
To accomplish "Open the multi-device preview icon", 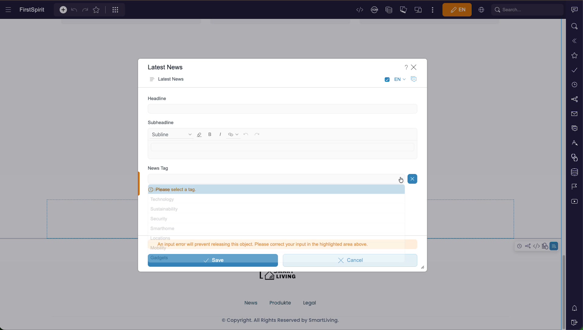I will click(x=418, y=10).
